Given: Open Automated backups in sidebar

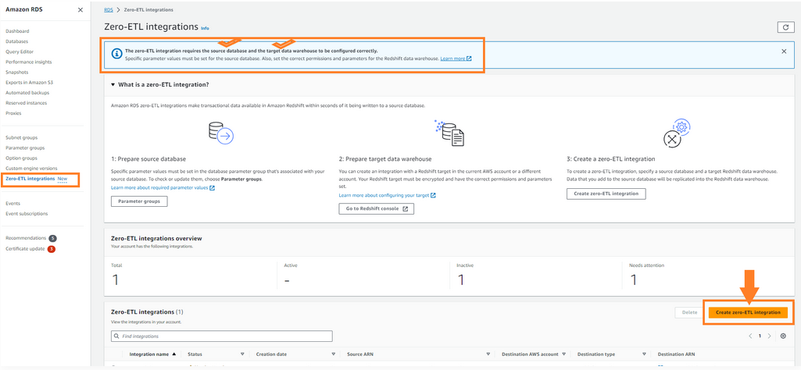Looking at the screenshot, I should 27,92.
